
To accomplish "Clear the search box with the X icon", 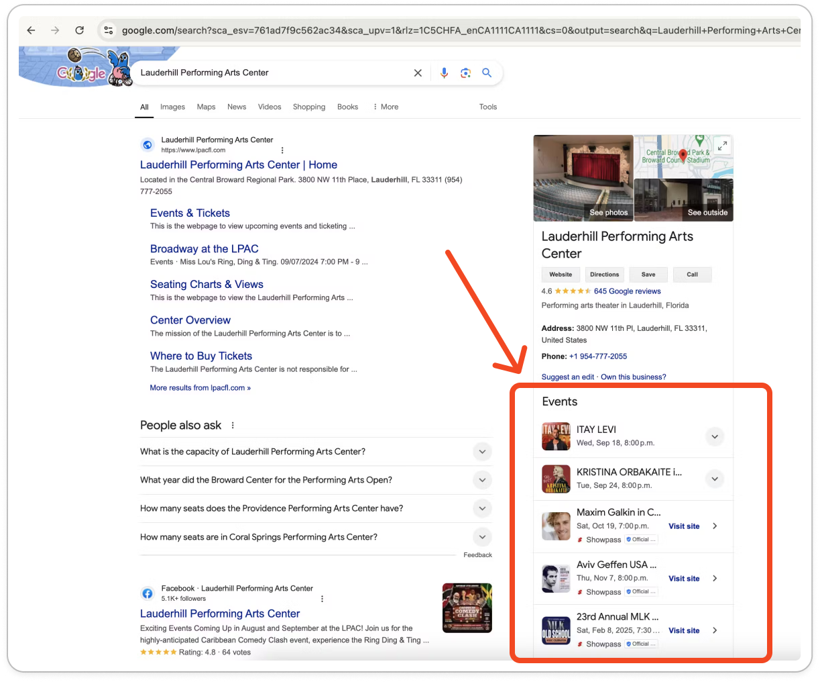I will pyautogui.click(x=418, y=72).
